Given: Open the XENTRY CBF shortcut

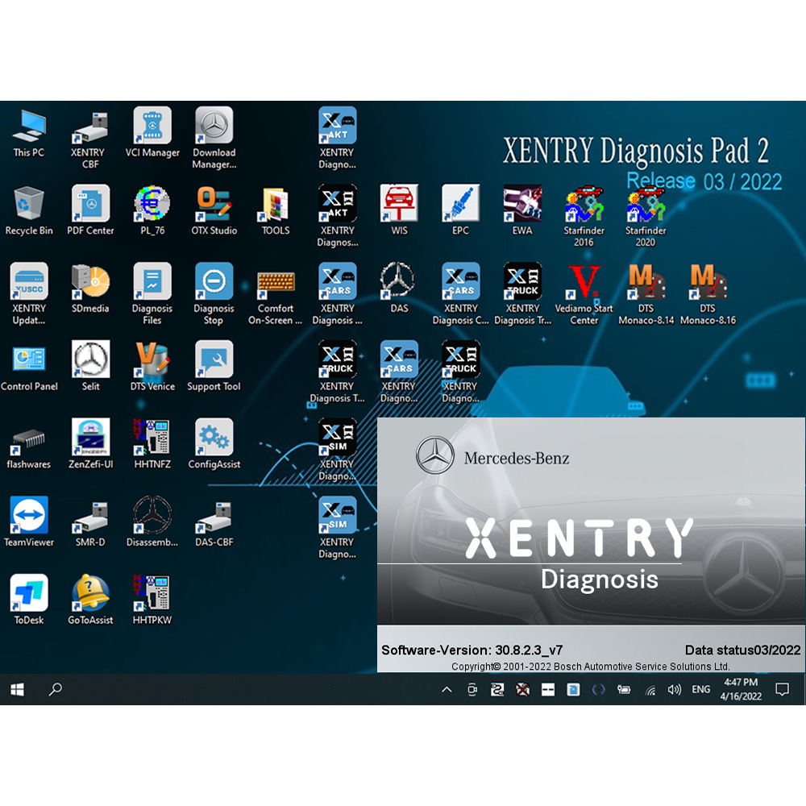Looking at the screenshot, I should pyautogui.click(x=90, y=137).
